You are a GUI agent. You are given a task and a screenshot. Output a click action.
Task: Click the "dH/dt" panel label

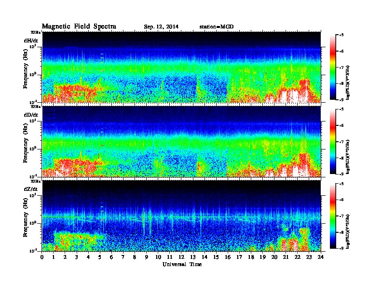coord(31,40)
